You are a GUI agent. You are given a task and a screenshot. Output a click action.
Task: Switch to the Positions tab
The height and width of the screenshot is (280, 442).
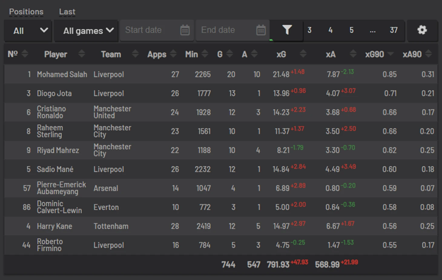point(26,12)
